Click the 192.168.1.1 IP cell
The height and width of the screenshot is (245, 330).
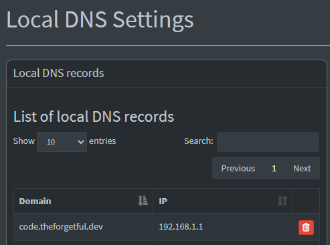[x=223, y=227]
